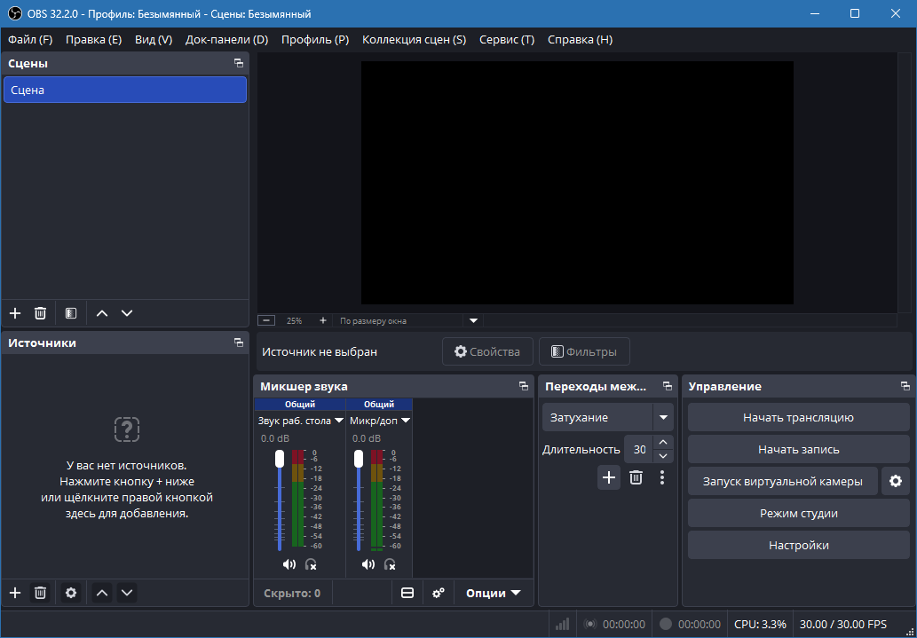Viewport: 917px width, 638px height.
Task: Add a new scene transition
Action: click(609, 477)
